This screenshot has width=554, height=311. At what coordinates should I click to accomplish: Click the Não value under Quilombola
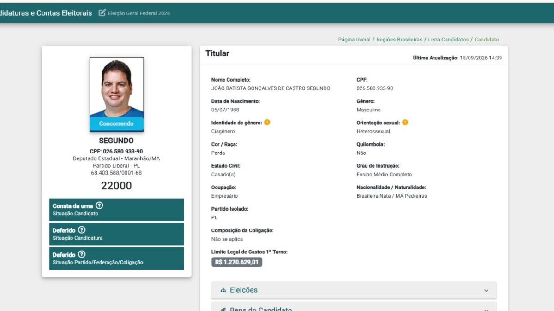361,153
